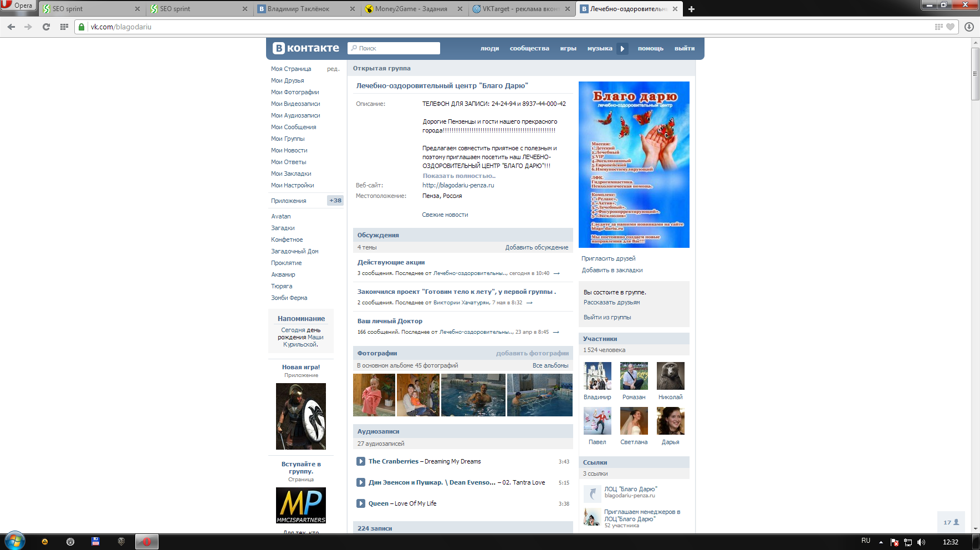
Task: Click Добавить обсуждение link
Action: tap(537, 247)
